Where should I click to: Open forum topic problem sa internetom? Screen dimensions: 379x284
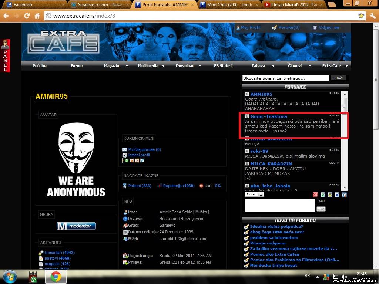274,238
